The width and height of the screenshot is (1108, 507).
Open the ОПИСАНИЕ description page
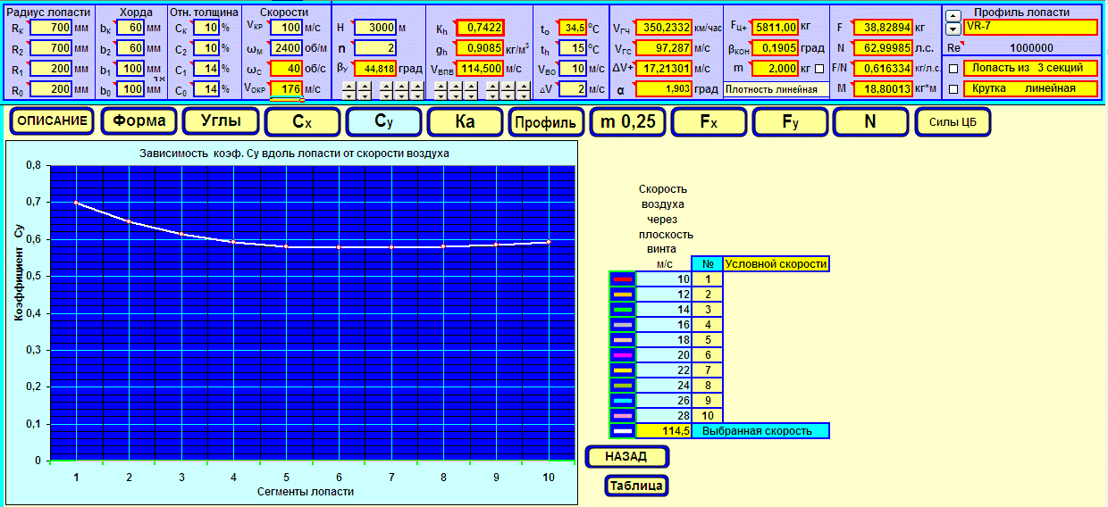pos(53,122)
